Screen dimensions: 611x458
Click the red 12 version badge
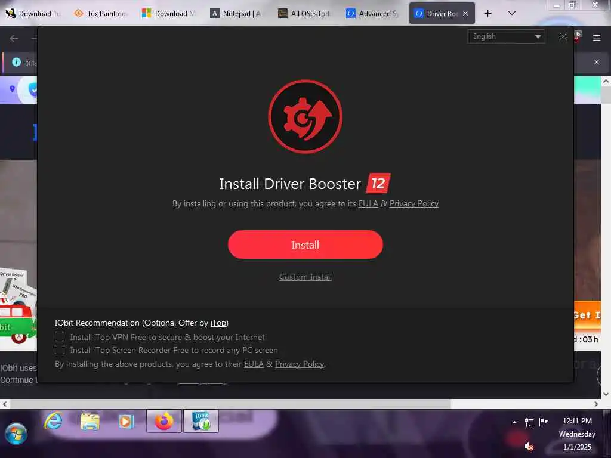[x=378, y=183]
